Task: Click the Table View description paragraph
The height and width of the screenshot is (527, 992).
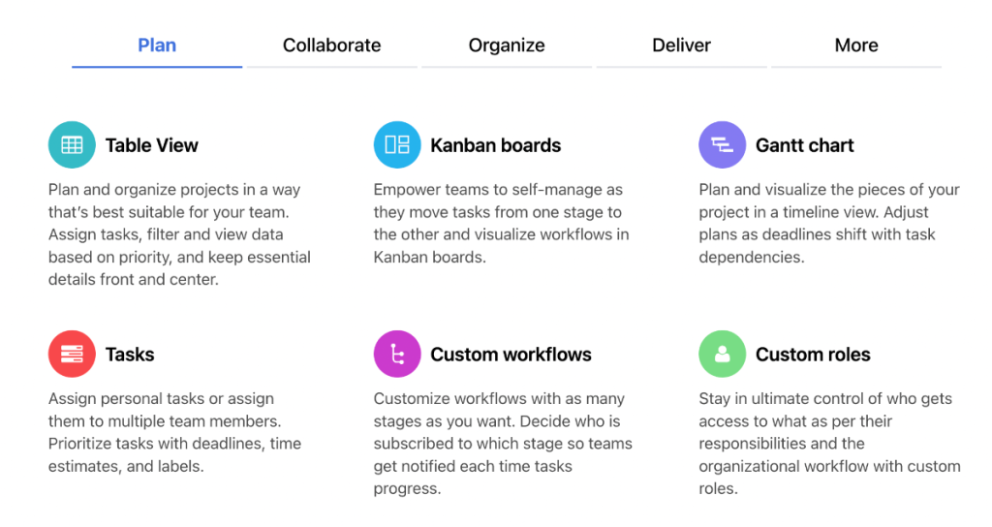Action: click(179, 234)
